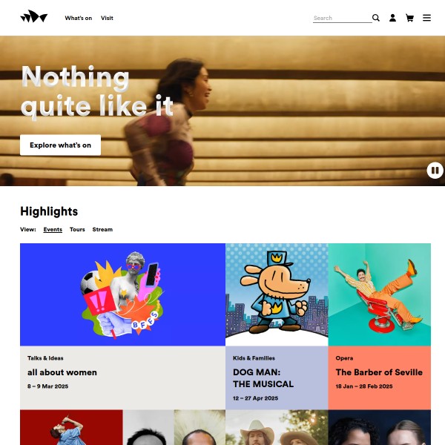The height and width of the screenshot is (445, 445).
Task: Open the red background singer thumbnail
Action: pyautogui.click(x=71, y=427)
